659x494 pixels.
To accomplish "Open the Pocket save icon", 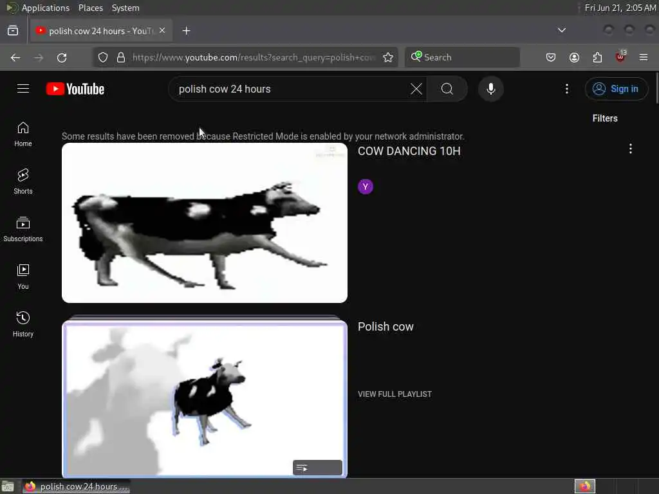I will pos(551,57).
